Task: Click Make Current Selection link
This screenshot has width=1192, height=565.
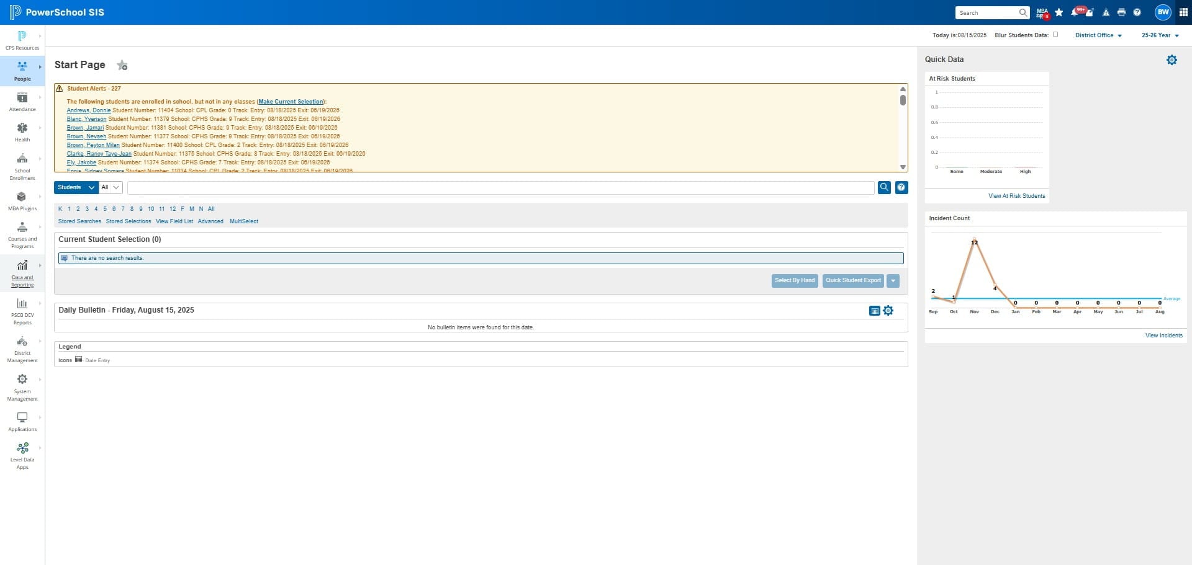Action: click(x=291, y=102)
